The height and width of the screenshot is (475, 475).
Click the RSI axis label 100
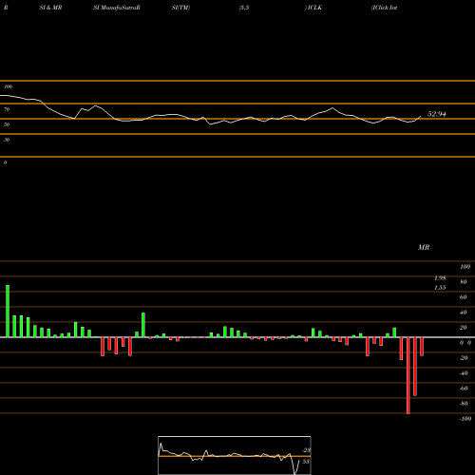click(9, 86)
